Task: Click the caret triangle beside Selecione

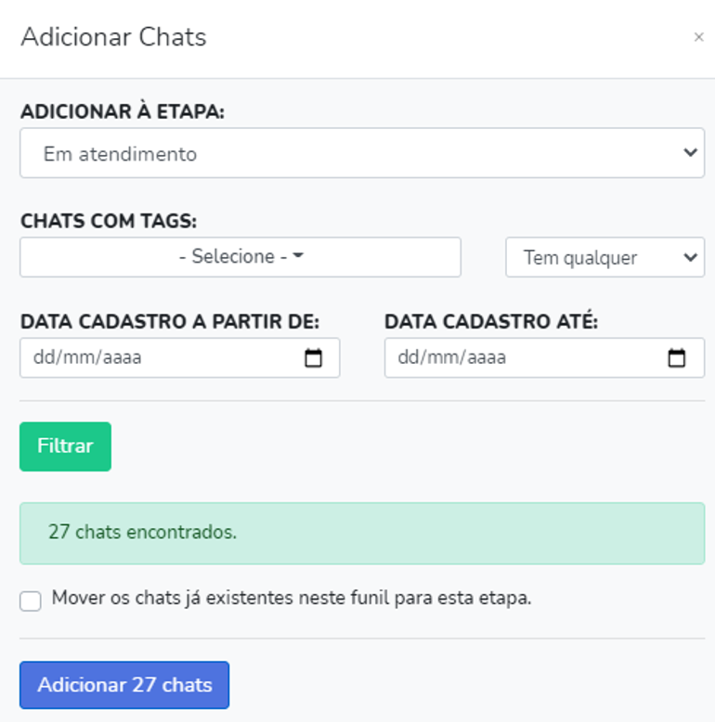Action: click(x=298, y=254)
